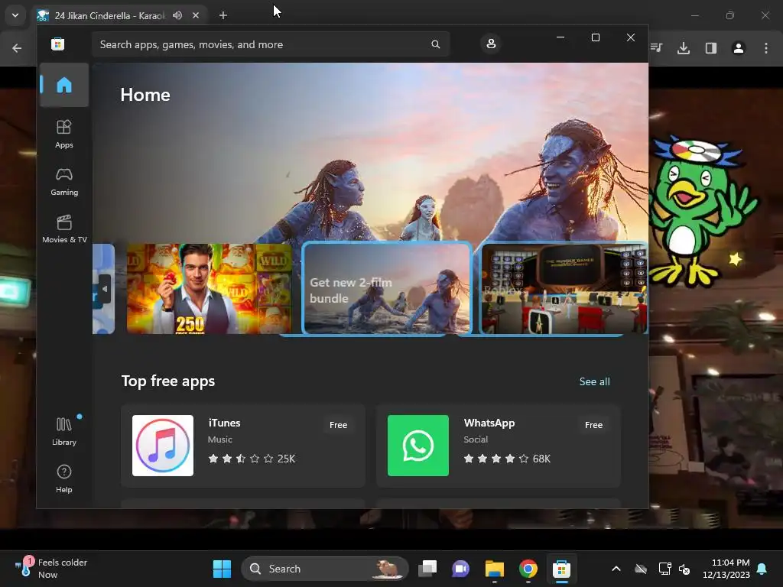Open Help in the Store sidebar

coord(64,479)
